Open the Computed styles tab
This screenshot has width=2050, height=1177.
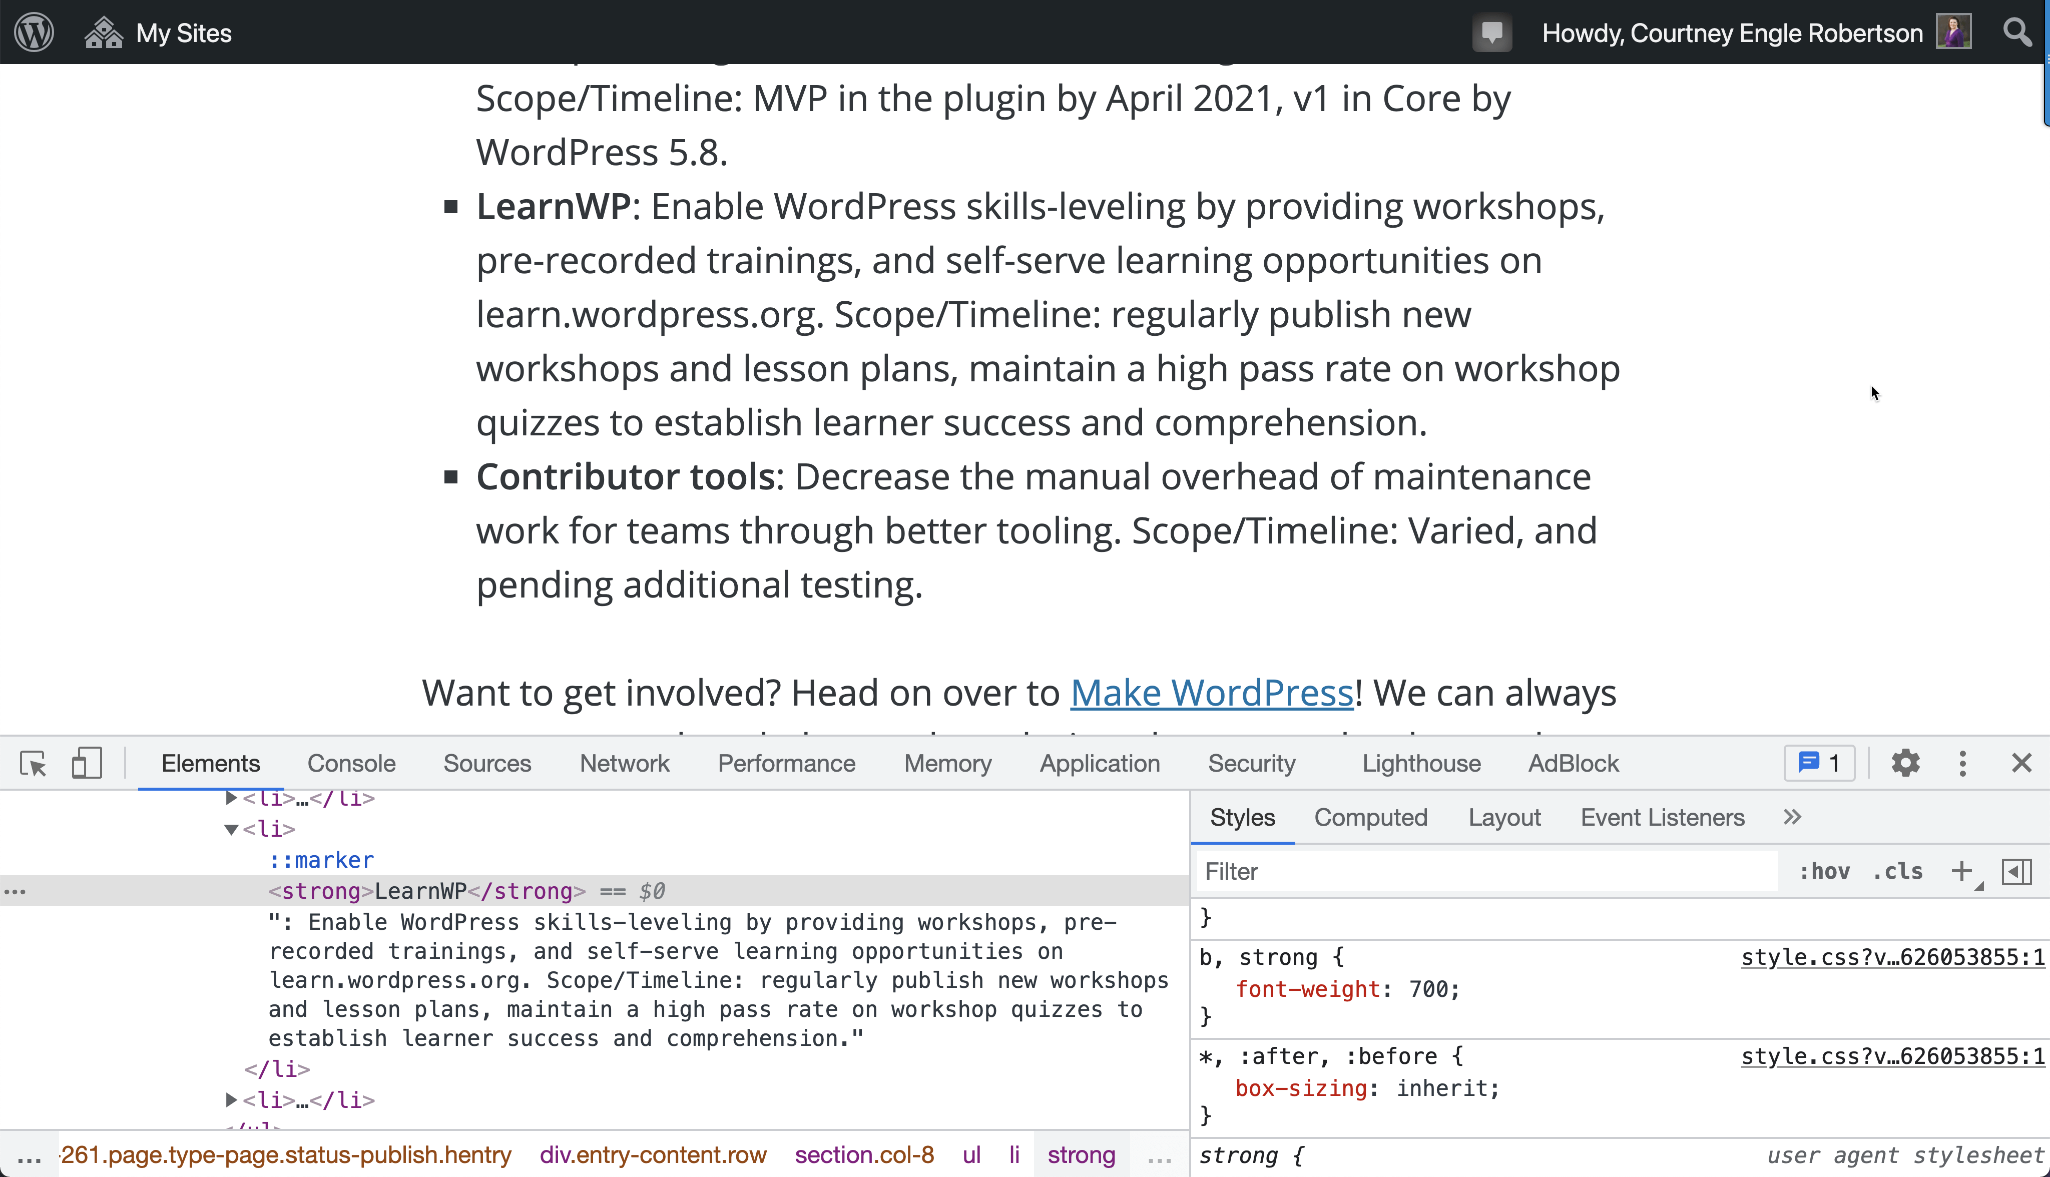pyautogui.click(x=1370, y=817)
